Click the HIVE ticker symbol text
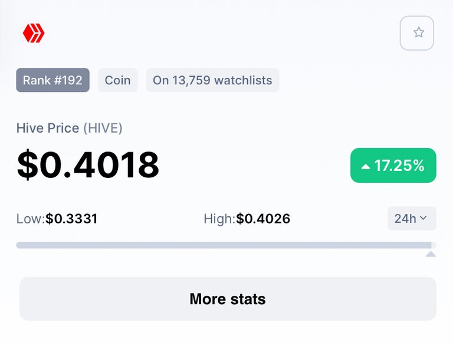The image size is (453, 343). [x=103, y=128]
